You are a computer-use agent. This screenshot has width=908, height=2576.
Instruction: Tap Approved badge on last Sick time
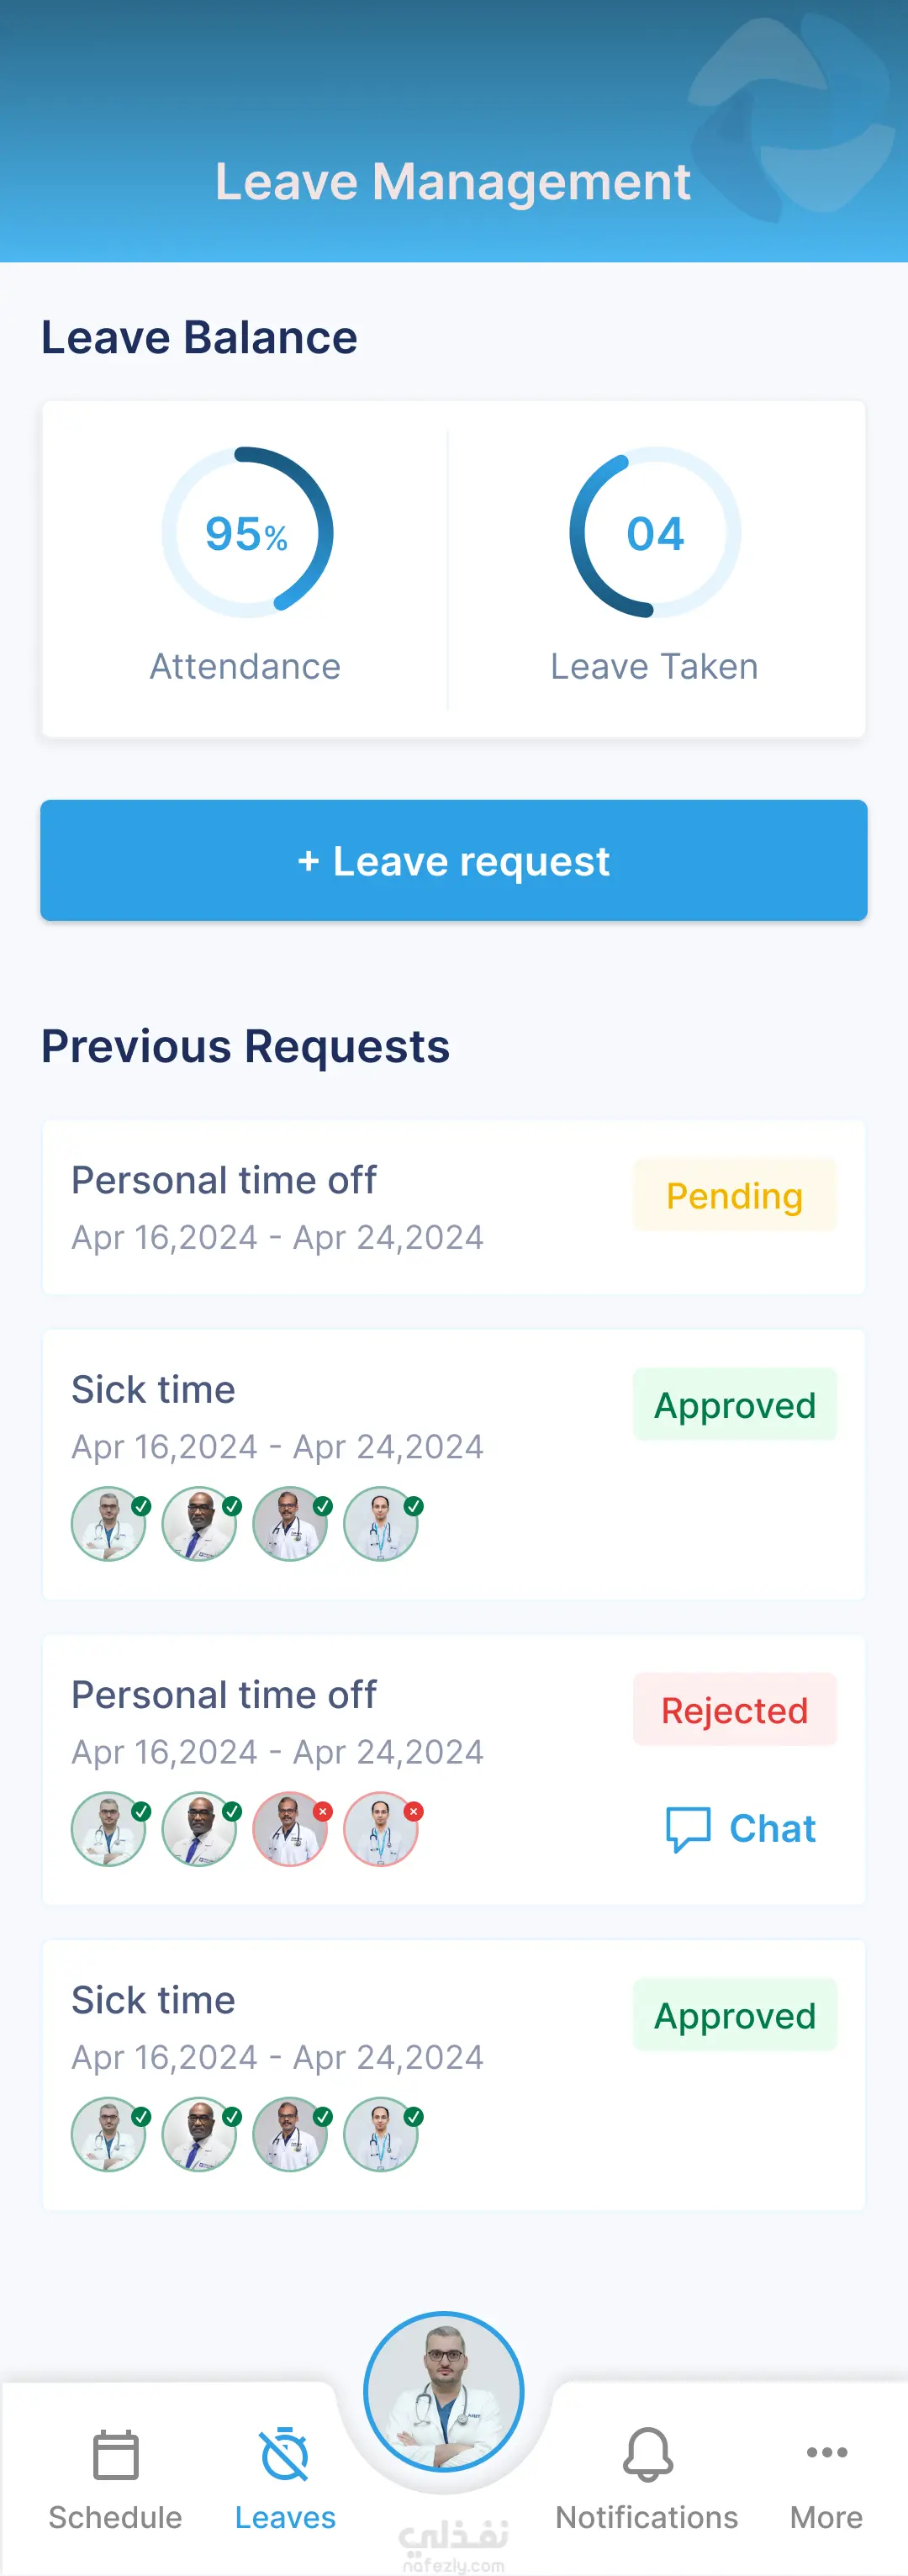pos(734,2016)
